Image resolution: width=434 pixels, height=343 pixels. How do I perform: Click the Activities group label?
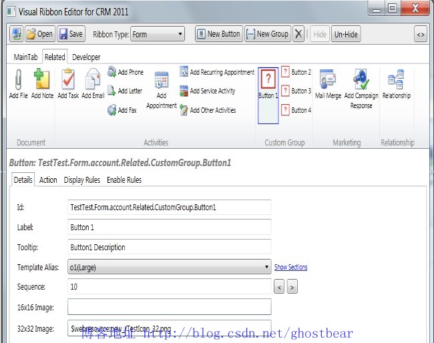(156, 142)
